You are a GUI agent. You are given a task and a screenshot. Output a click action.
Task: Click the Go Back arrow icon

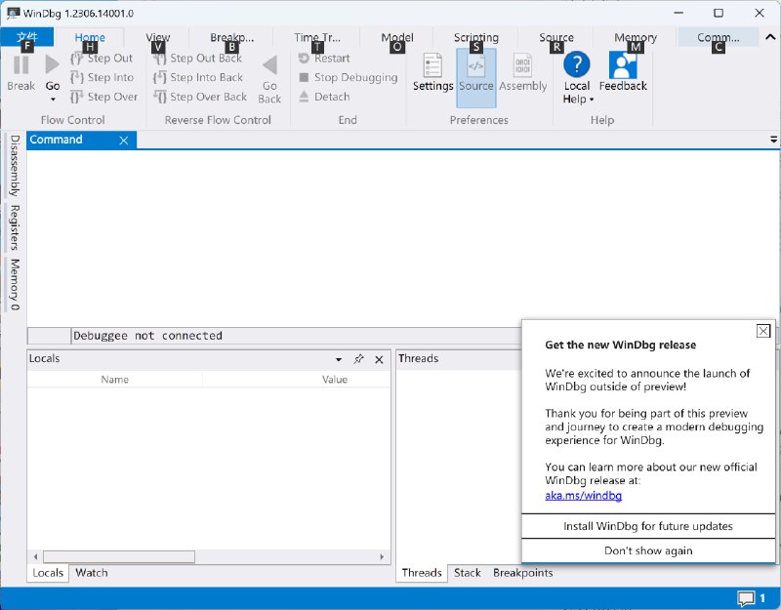tap(270, 65)
